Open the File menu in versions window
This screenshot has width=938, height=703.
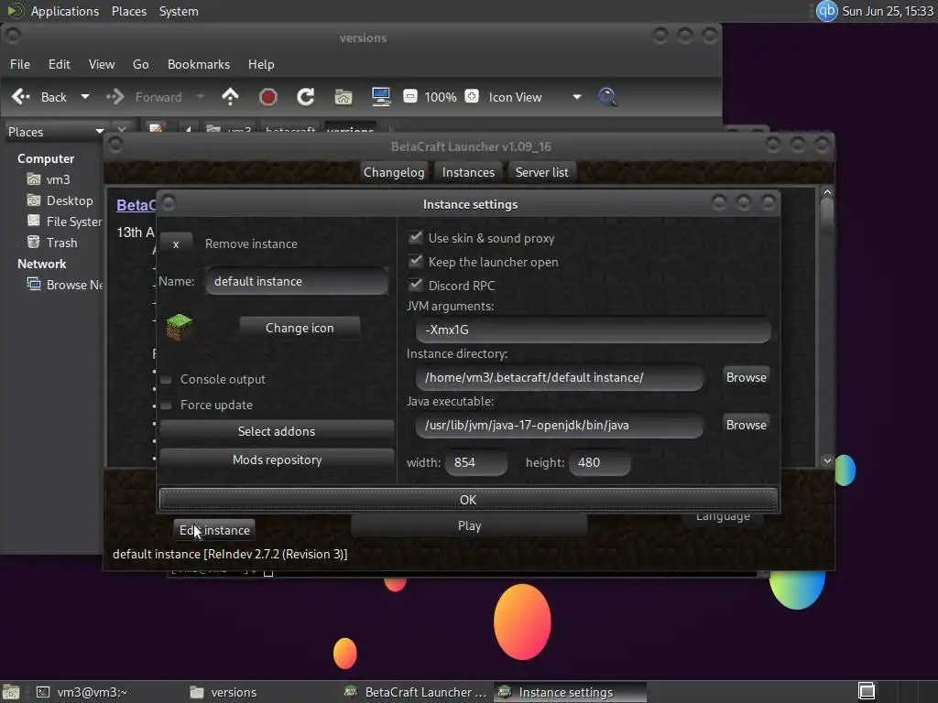click(x=20, y=64)
